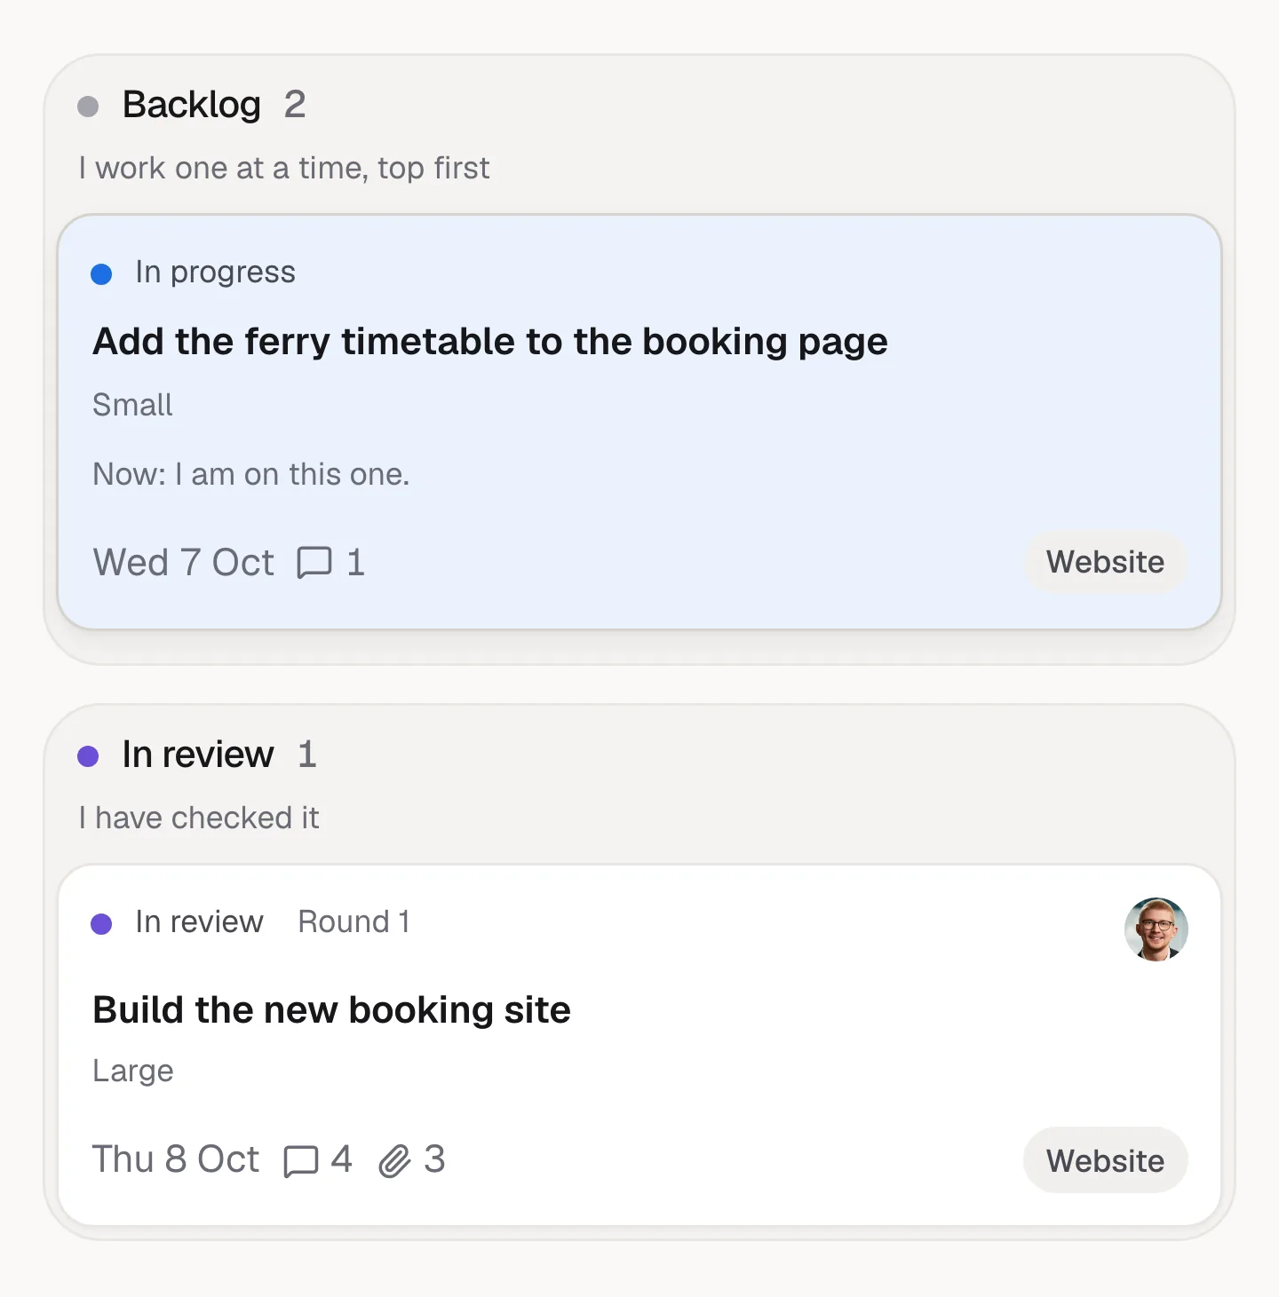Open comments on the ferry timetable card
Viewport: 1279px width, 1297px height.
tap(330, 563)
